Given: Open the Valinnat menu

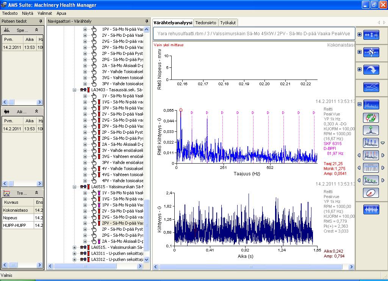Looking at the screenshot, I should pyautogui.click(x=45, y=13).
